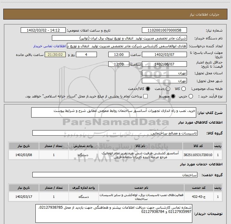Click the کد خدمت column header
This screenshot has width=231, height=224.
tap(199, 188)
